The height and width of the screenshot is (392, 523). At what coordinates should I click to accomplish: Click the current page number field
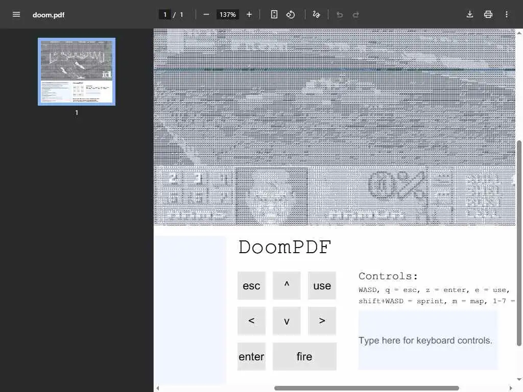(165, 14)
